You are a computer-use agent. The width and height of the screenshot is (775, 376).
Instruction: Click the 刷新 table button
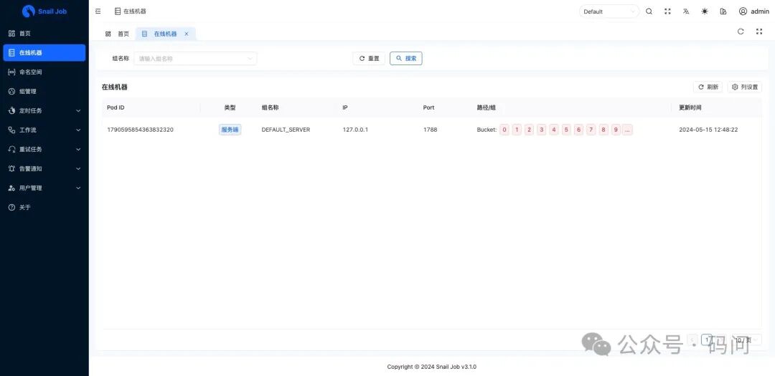(708, 87)
